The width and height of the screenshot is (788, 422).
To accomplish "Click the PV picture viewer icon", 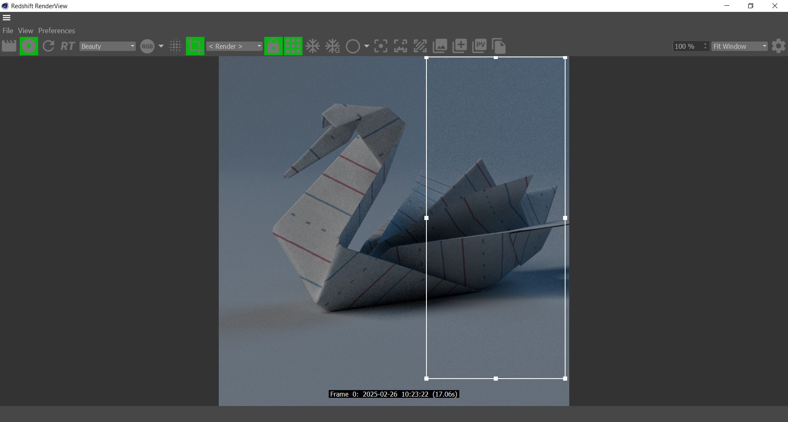I will coord(479,46).
